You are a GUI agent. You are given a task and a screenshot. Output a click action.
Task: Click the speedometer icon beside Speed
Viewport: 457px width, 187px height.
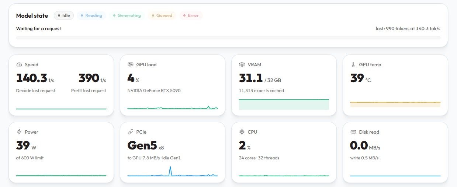tap(19, 64)
